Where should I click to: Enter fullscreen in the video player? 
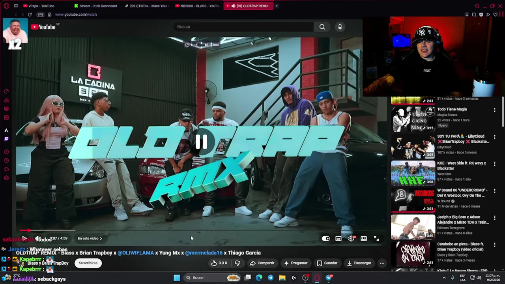pos(376,238)
